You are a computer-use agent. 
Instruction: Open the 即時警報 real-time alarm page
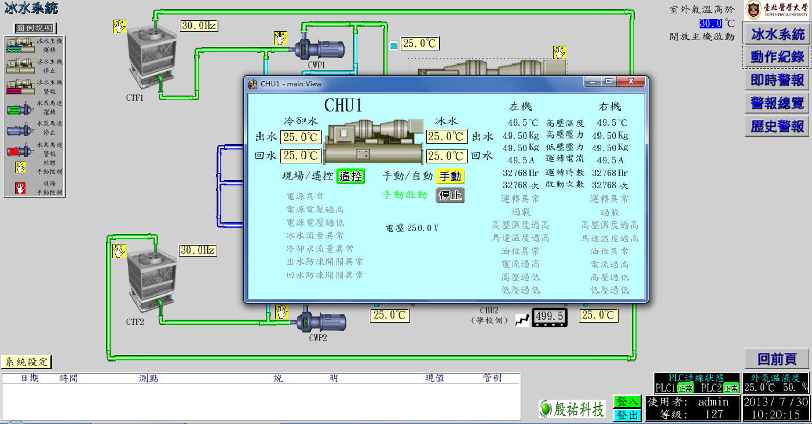pos(777,80)
